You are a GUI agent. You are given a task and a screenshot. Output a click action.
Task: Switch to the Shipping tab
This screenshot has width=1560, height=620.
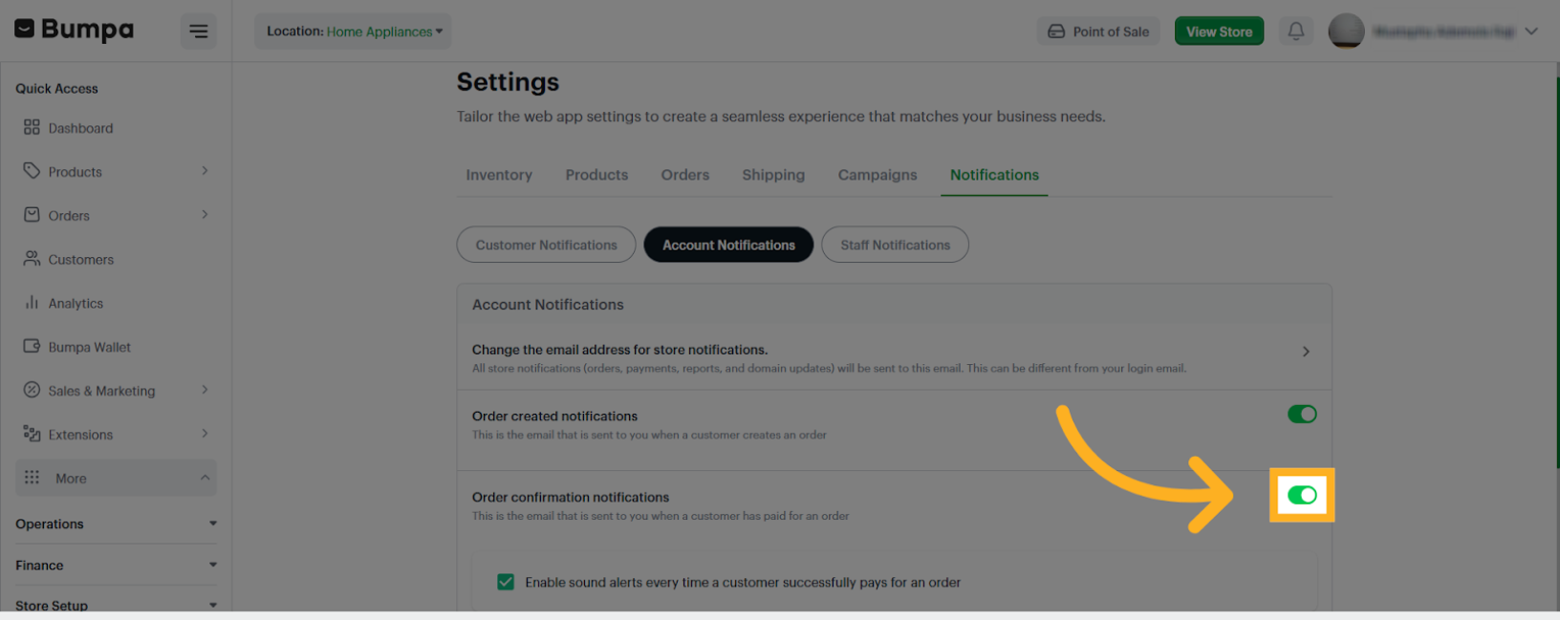(773, 175)
